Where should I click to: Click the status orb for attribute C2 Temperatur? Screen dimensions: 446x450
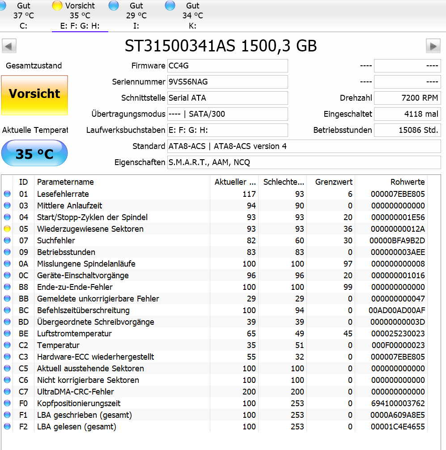7,345
